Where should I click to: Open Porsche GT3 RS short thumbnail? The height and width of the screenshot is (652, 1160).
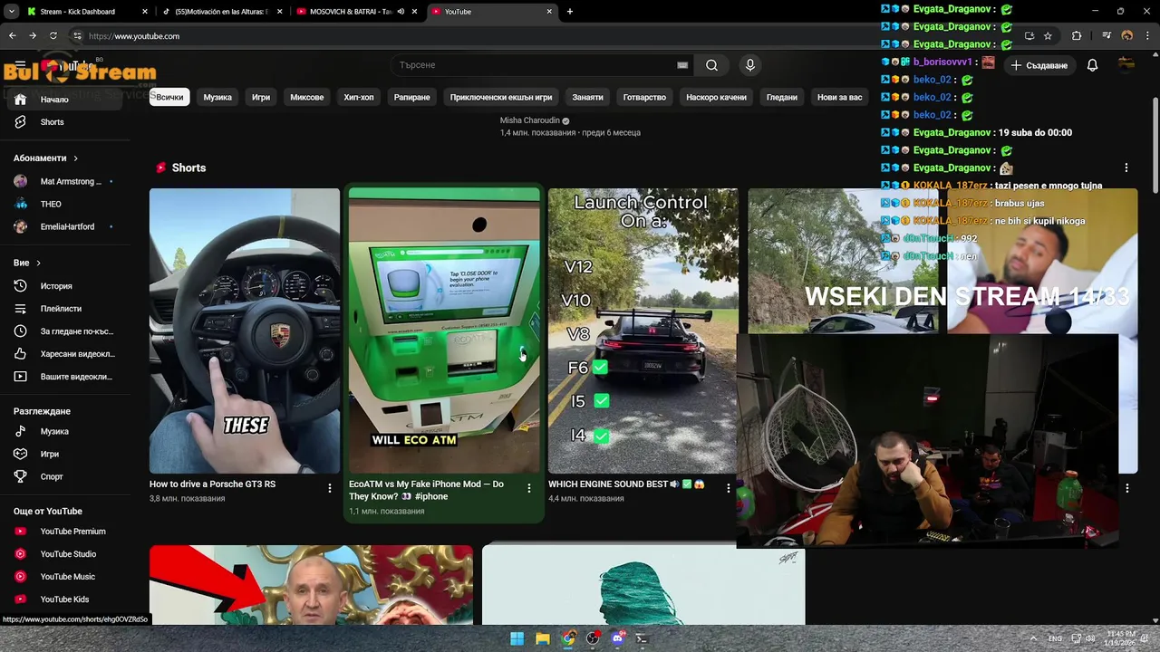245,331
